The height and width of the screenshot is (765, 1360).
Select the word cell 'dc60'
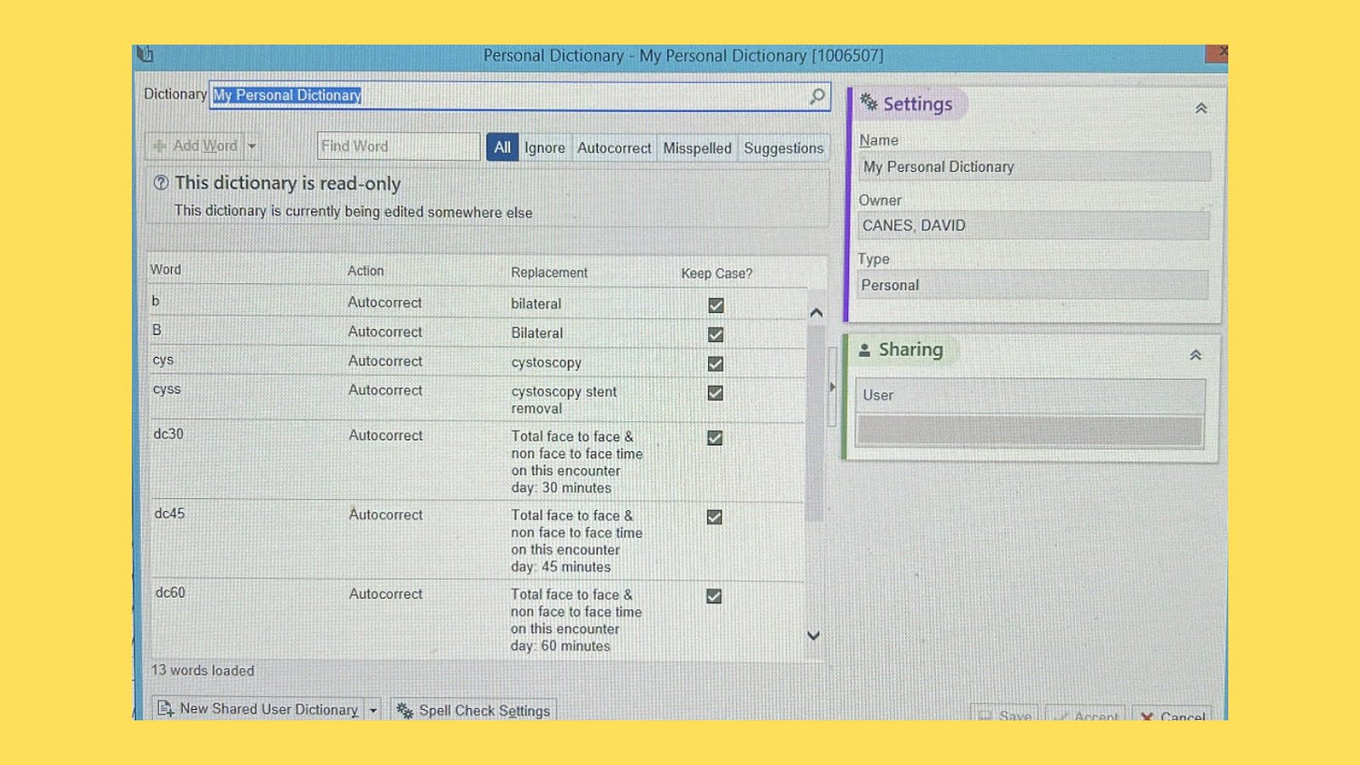(x=170, y=592)
